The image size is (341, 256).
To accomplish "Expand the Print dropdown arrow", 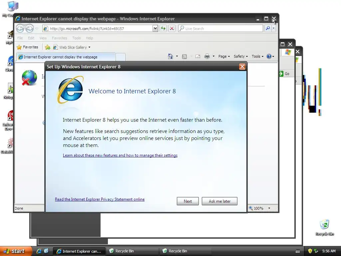I will 213,56.
